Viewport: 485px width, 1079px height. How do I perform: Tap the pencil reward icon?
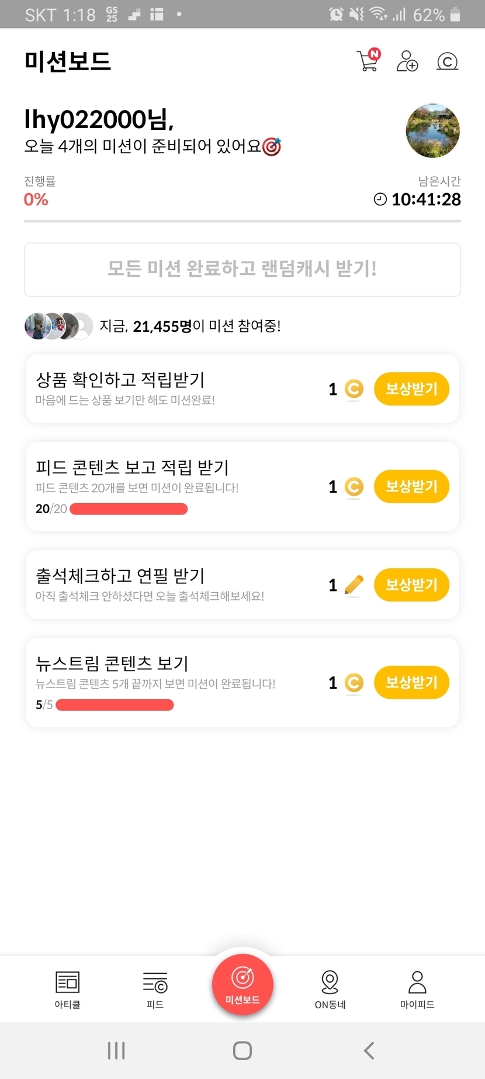pos(354,585)
